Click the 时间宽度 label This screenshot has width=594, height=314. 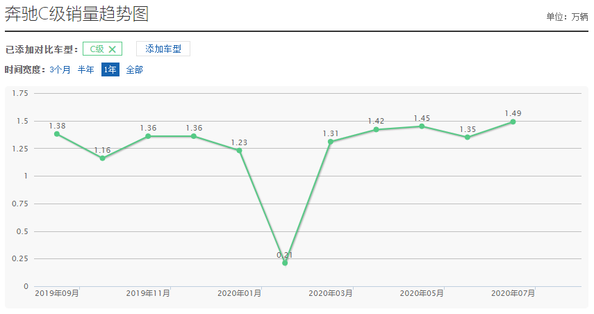pos(24,69)
